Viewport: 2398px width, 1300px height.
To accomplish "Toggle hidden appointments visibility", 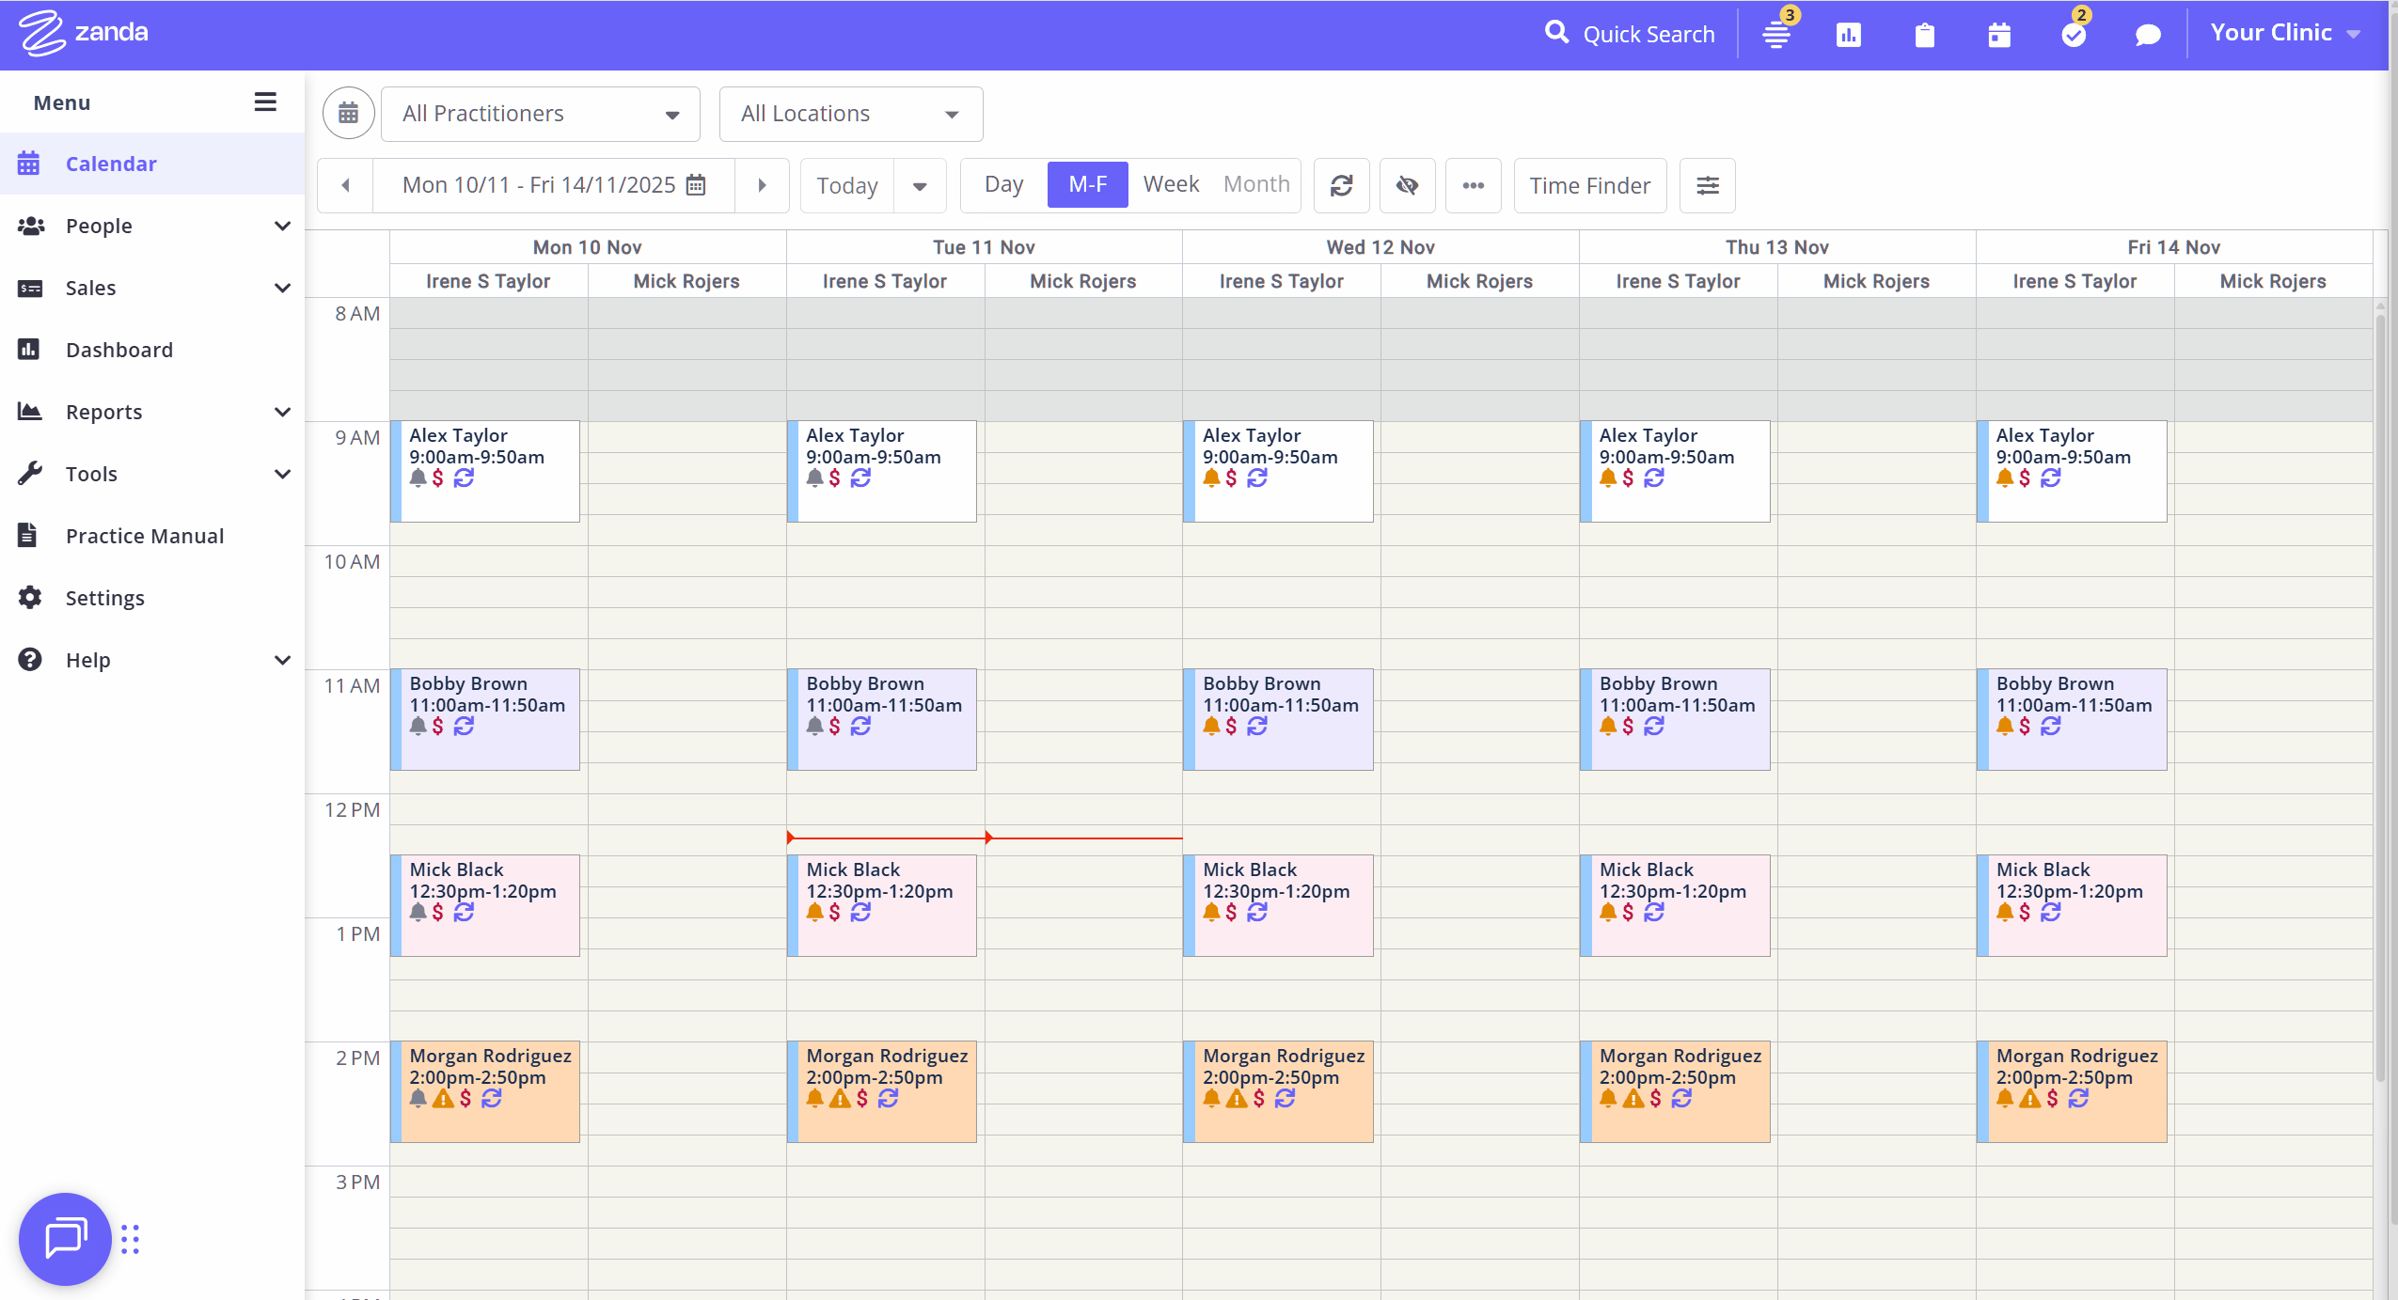I will point(1407,185).
